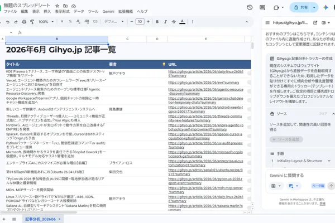Start a Meet call with the camera icon
The image size is (335, 223).
click(x=276, y=7)
